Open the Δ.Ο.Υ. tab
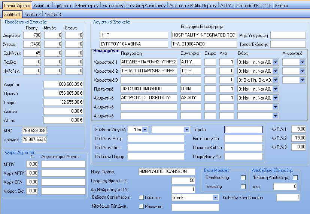The image size is (310, 214). click(226, 6)
